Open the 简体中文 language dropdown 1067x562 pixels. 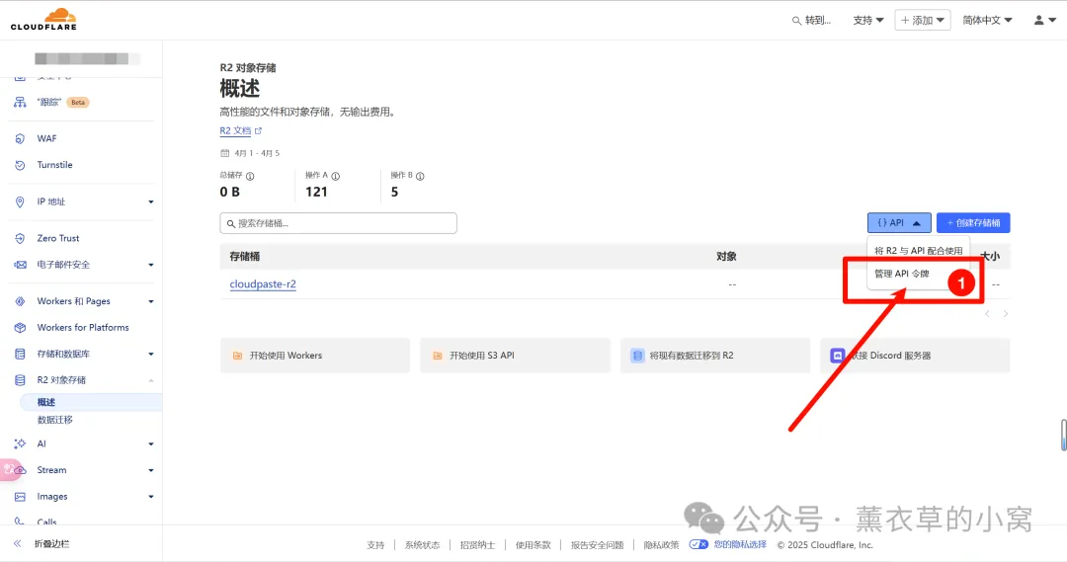(x=987, y=21)
